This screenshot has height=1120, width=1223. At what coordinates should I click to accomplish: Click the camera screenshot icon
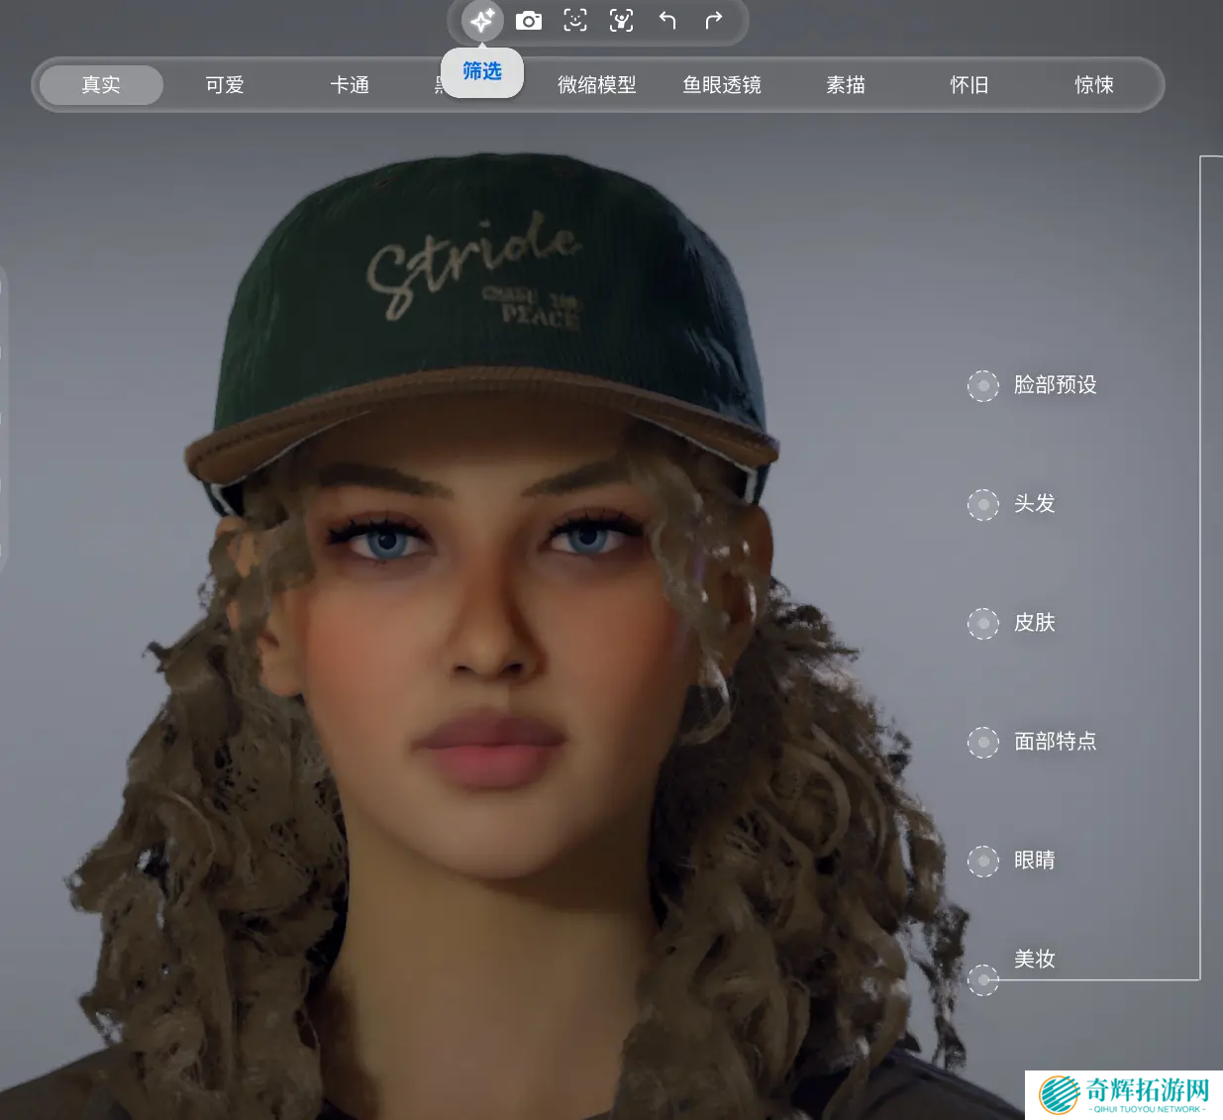[x=529, y=21]
